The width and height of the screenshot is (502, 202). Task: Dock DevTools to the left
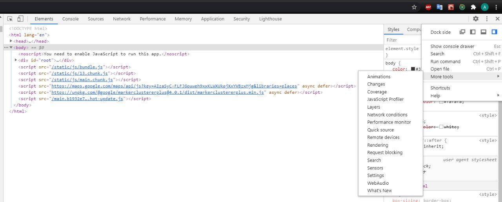(473, 32)
